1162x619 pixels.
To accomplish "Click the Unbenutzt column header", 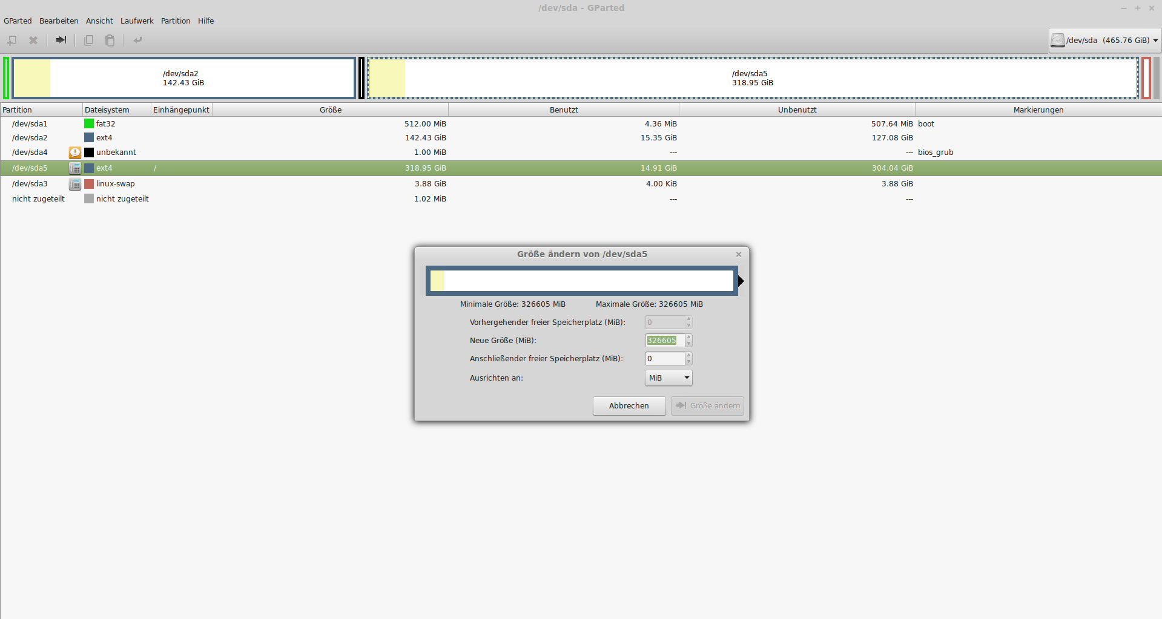I will [x=797, y=110].
